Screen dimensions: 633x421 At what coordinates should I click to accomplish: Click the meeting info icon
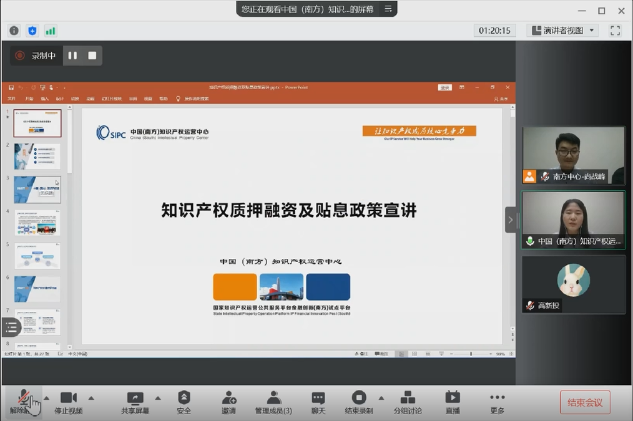tap(14, 31)
